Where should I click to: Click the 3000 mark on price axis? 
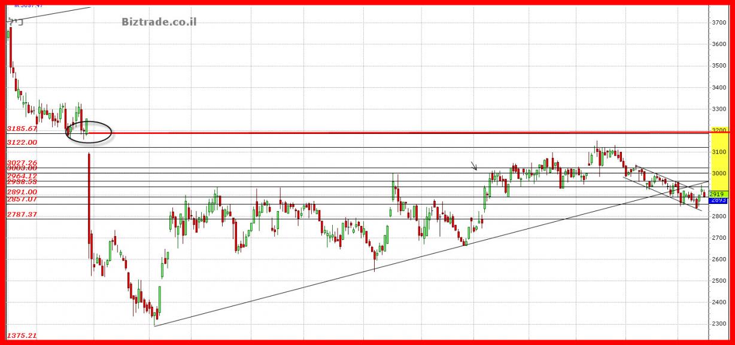click(719, 173)
